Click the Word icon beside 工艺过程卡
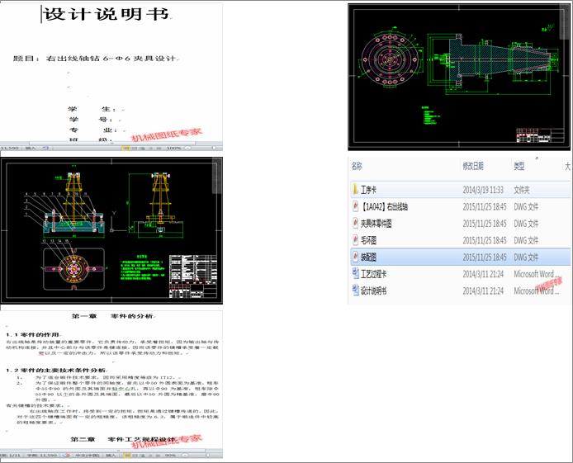The height and width of the screenshot is (463, 573). (355, 273)
